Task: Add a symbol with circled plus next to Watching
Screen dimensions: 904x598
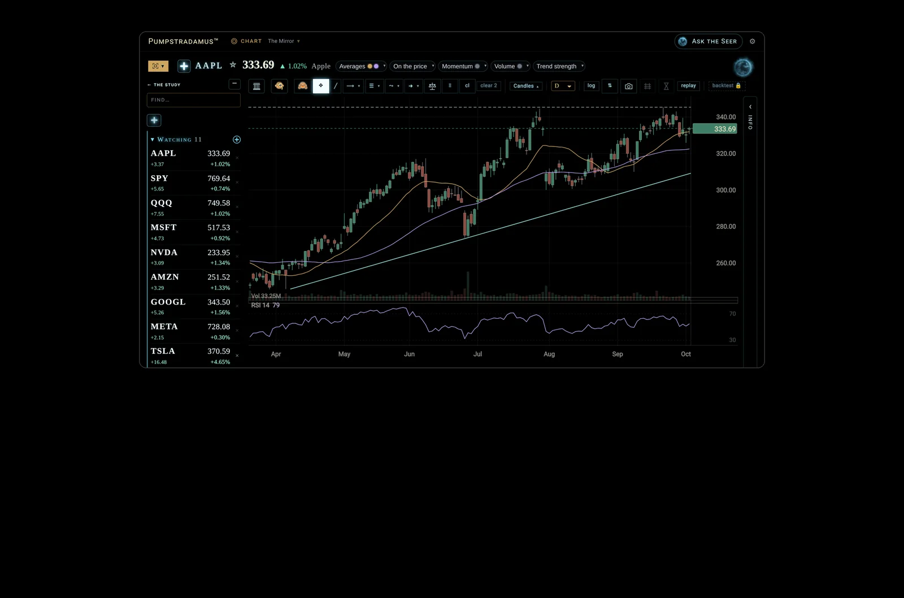Action: click(237, 140)
